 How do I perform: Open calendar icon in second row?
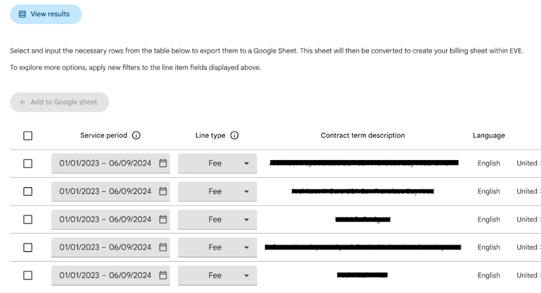[x=163, y=191]
